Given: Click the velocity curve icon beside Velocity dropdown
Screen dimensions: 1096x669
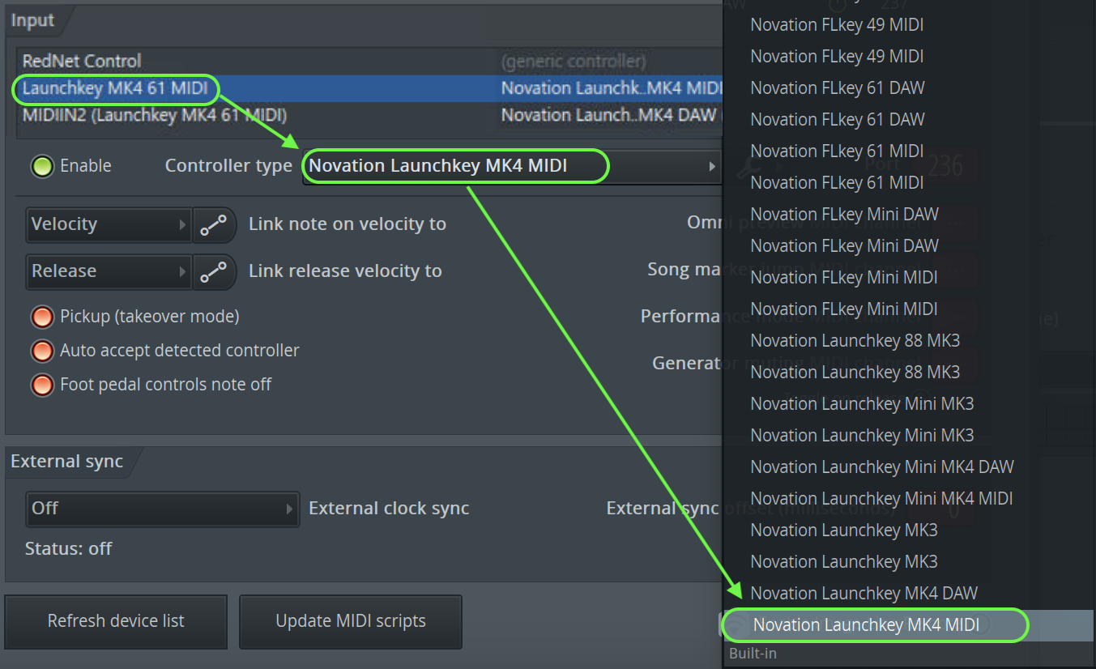Looking at the screenshot, I should [x=215, y=225].
